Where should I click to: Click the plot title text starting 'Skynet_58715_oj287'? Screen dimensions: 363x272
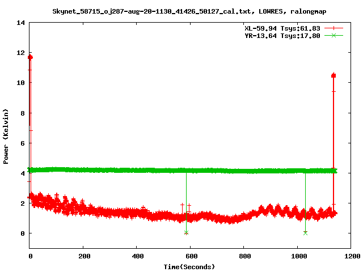click(189, 11)
